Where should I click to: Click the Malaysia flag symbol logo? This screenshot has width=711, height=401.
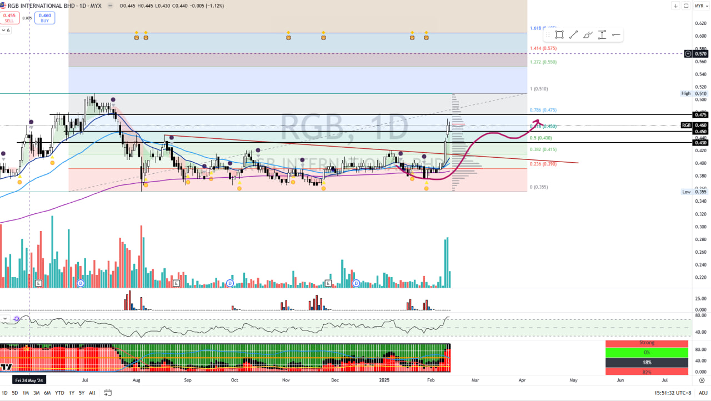(x=3, y=6)
